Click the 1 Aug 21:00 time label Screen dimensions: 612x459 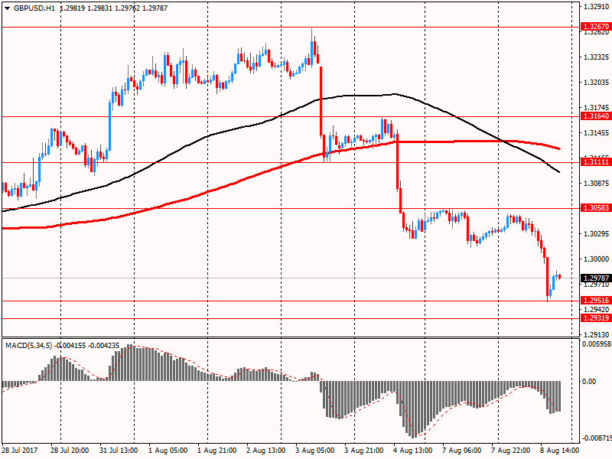click(x=216, y=451)
